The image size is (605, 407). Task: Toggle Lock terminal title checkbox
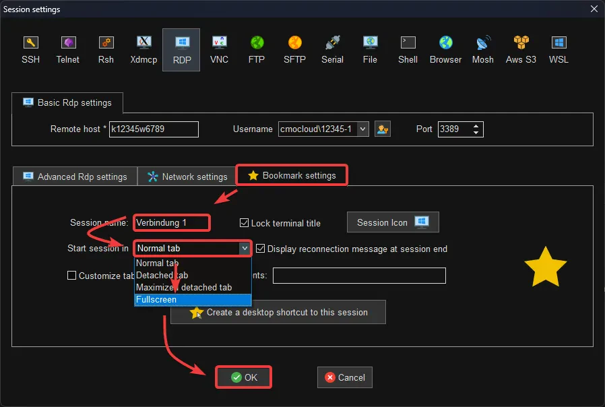point(244,223)
